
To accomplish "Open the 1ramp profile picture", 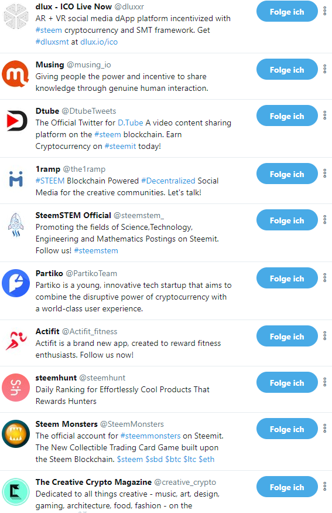I will click(16, 179).
